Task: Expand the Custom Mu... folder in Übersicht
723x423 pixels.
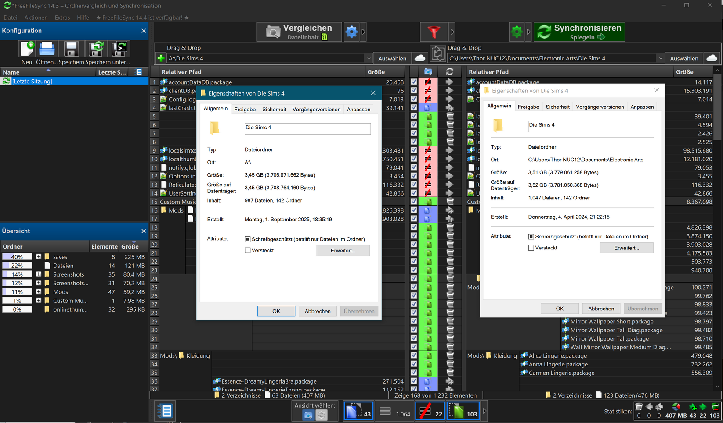Action: [39, 301]
